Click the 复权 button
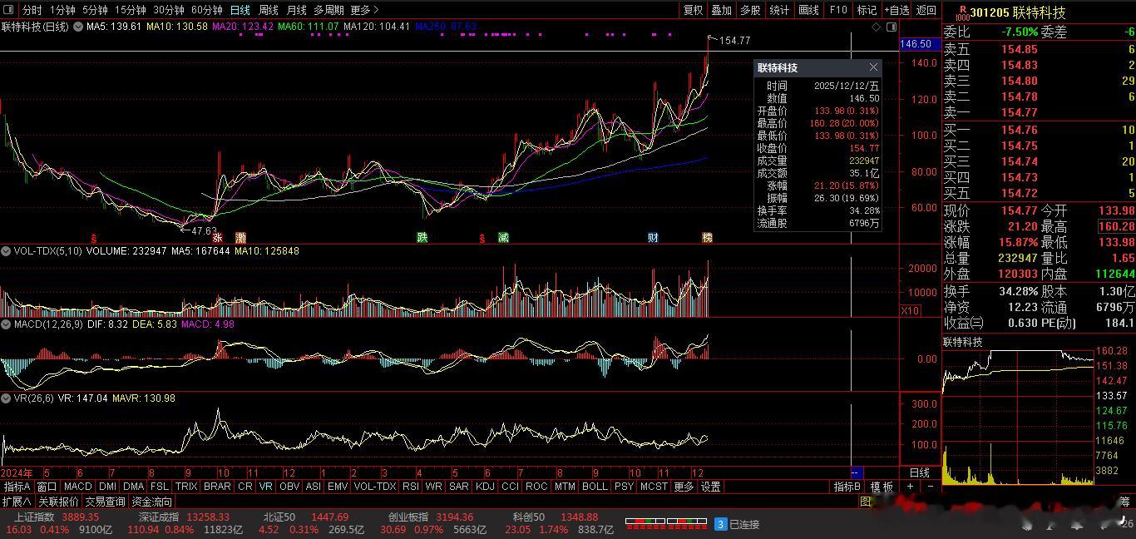The width and height of the screenshot is (1136, 539). 693,10
